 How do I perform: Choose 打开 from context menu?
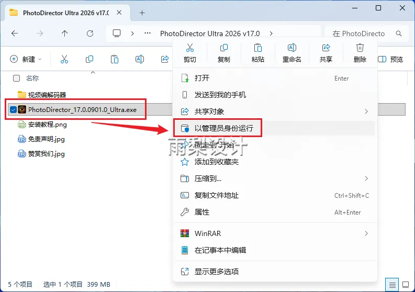pyautogui.click(x=275, y=78)
